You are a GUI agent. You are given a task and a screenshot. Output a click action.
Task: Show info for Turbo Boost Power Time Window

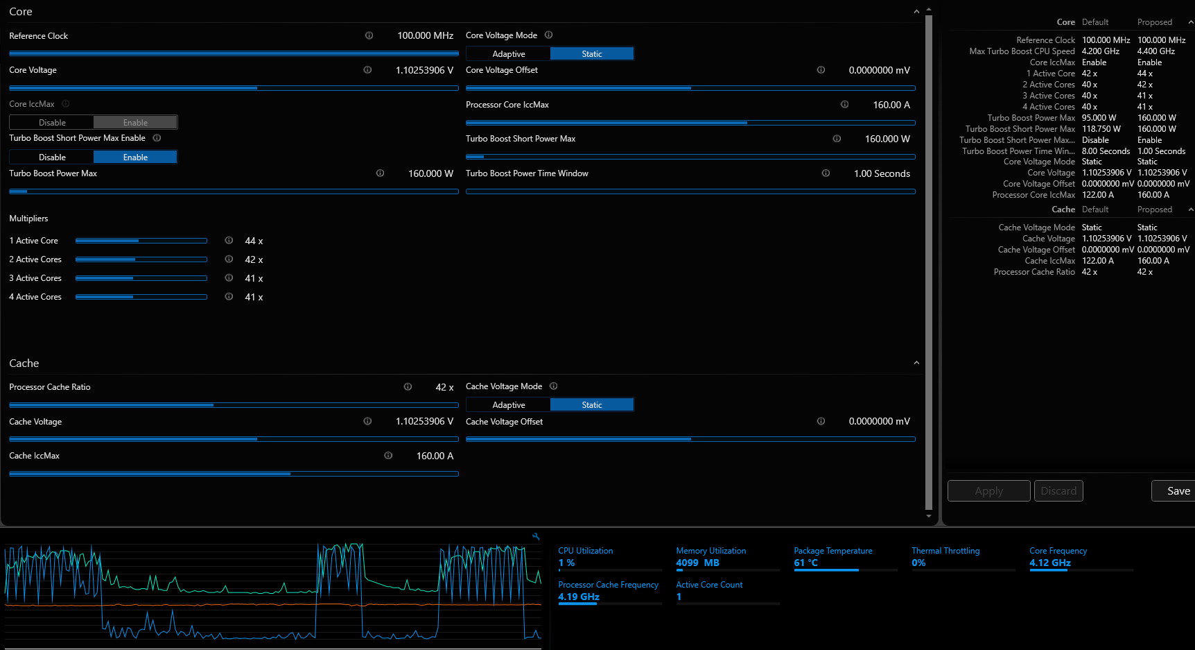(x=826, y=173)
